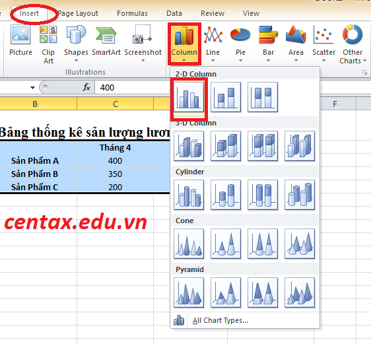Viewport: 371px width, 344px height.
Task: Expand the Screenshot dropdown arrow
Action: (x=143, y=61)
